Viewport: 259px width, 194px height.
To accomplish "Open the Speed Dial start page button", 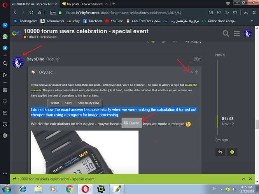I will tap(39, 12).
